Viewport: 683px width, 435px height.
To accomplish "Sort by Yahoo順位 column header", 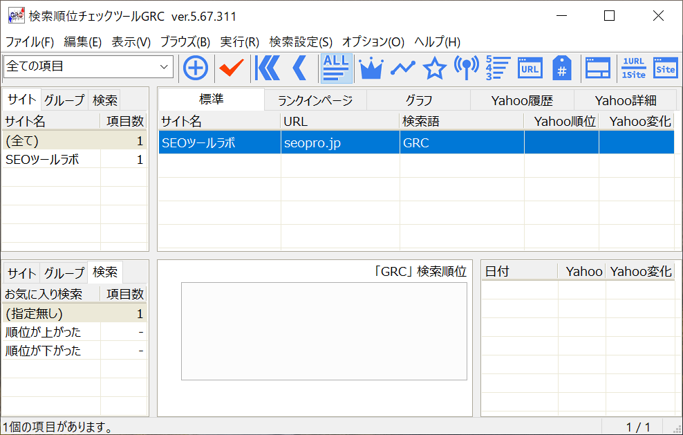I will 561,121.
